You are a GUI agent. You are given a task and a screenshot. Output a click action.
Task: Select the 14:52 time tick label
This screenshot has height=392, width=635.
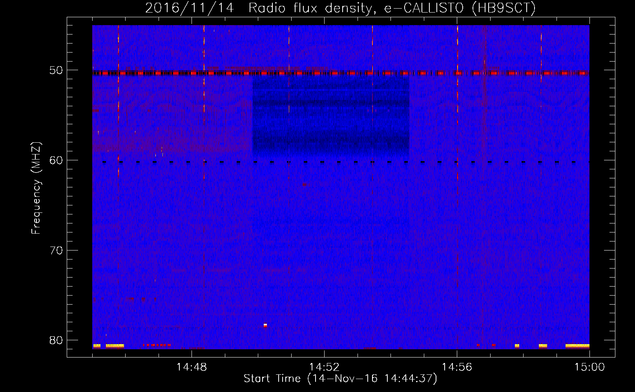click(325, 367)
